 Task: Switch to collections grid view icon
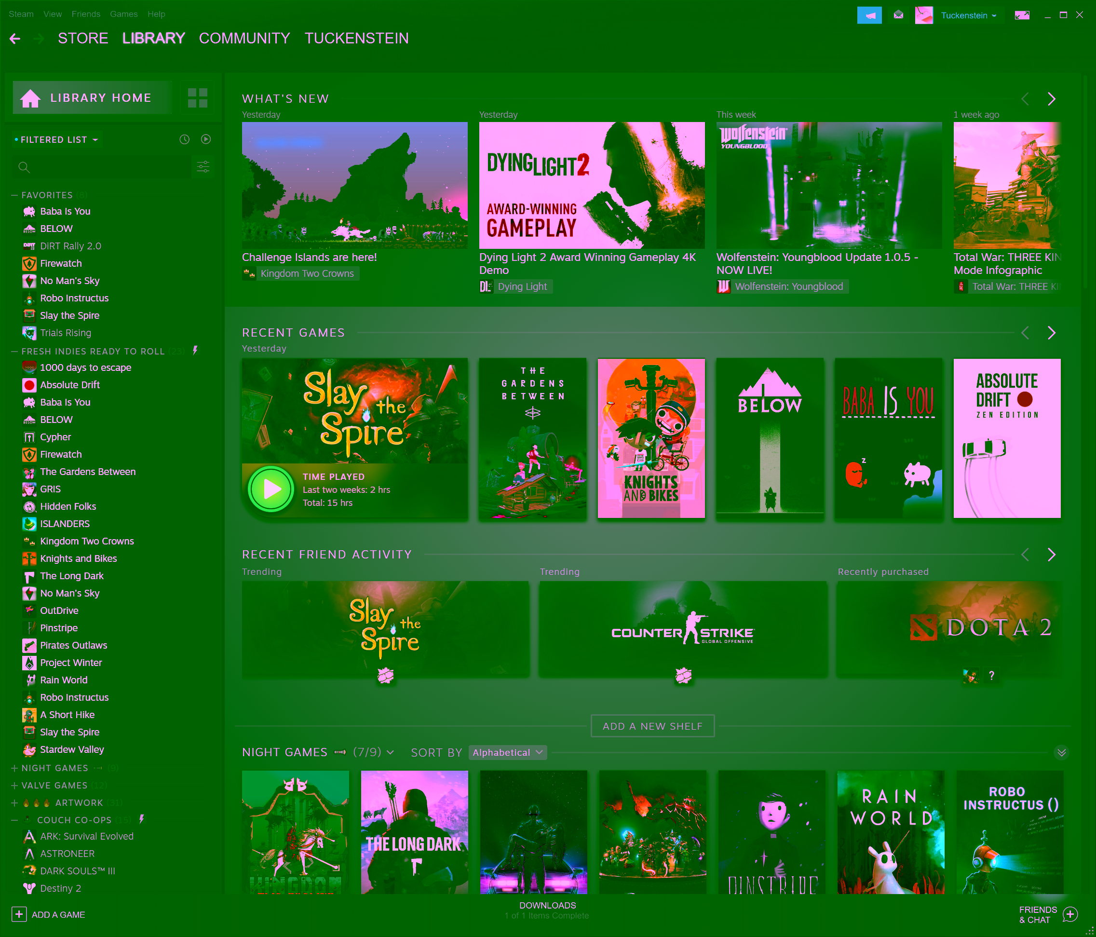pyautogui.click(x=197, y=98)
